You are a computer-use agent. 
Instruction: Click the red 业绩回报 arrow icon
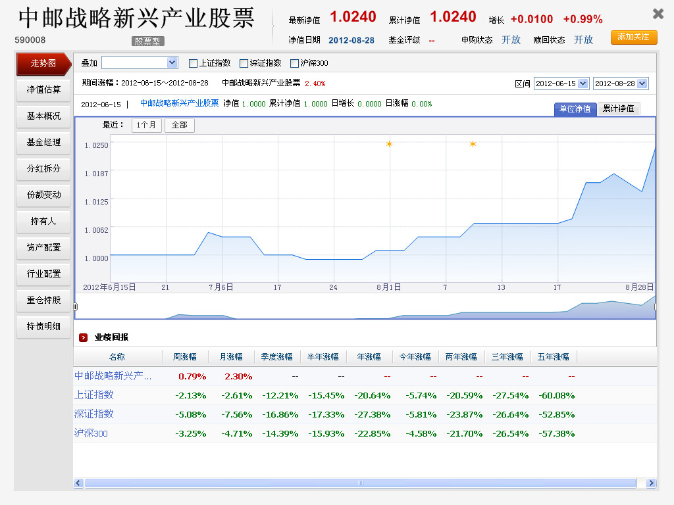pos(84,337)
